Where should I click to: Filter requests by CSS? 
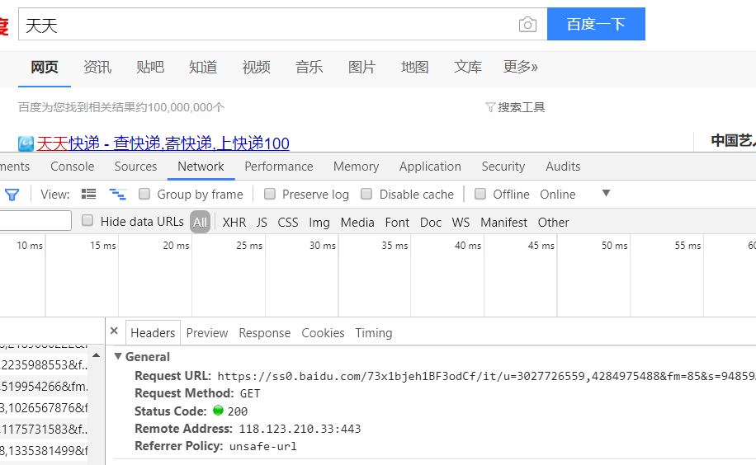[288, 222]
